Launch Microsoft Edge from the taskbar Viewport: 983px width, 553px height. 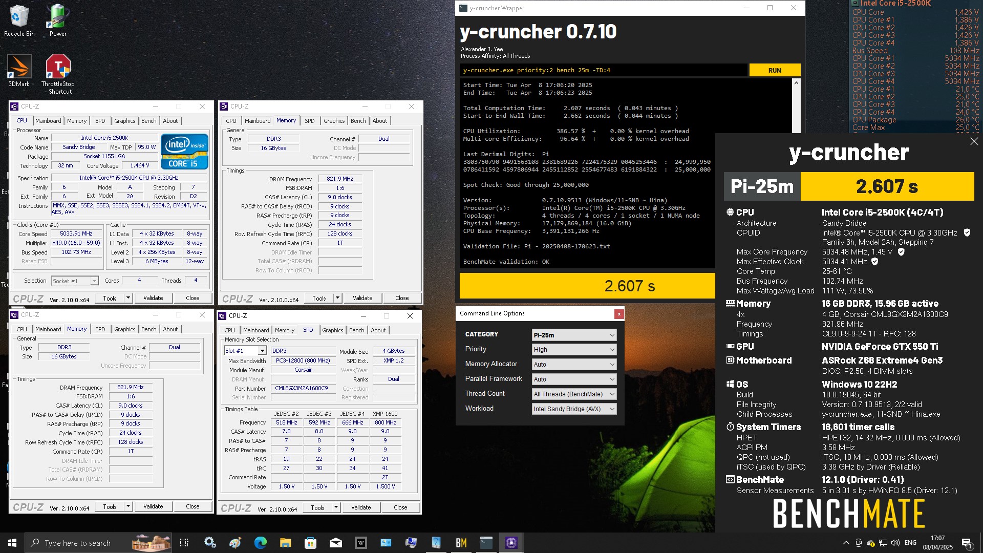click(260, 543)
